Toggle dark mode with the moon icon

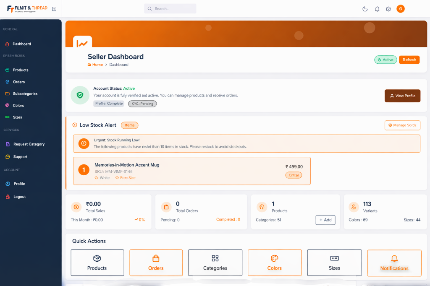365,8
